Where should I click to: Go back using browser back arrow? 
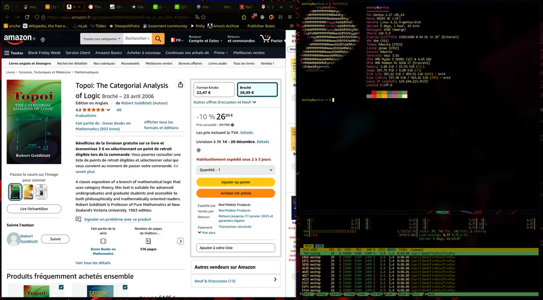coord(8,17)
